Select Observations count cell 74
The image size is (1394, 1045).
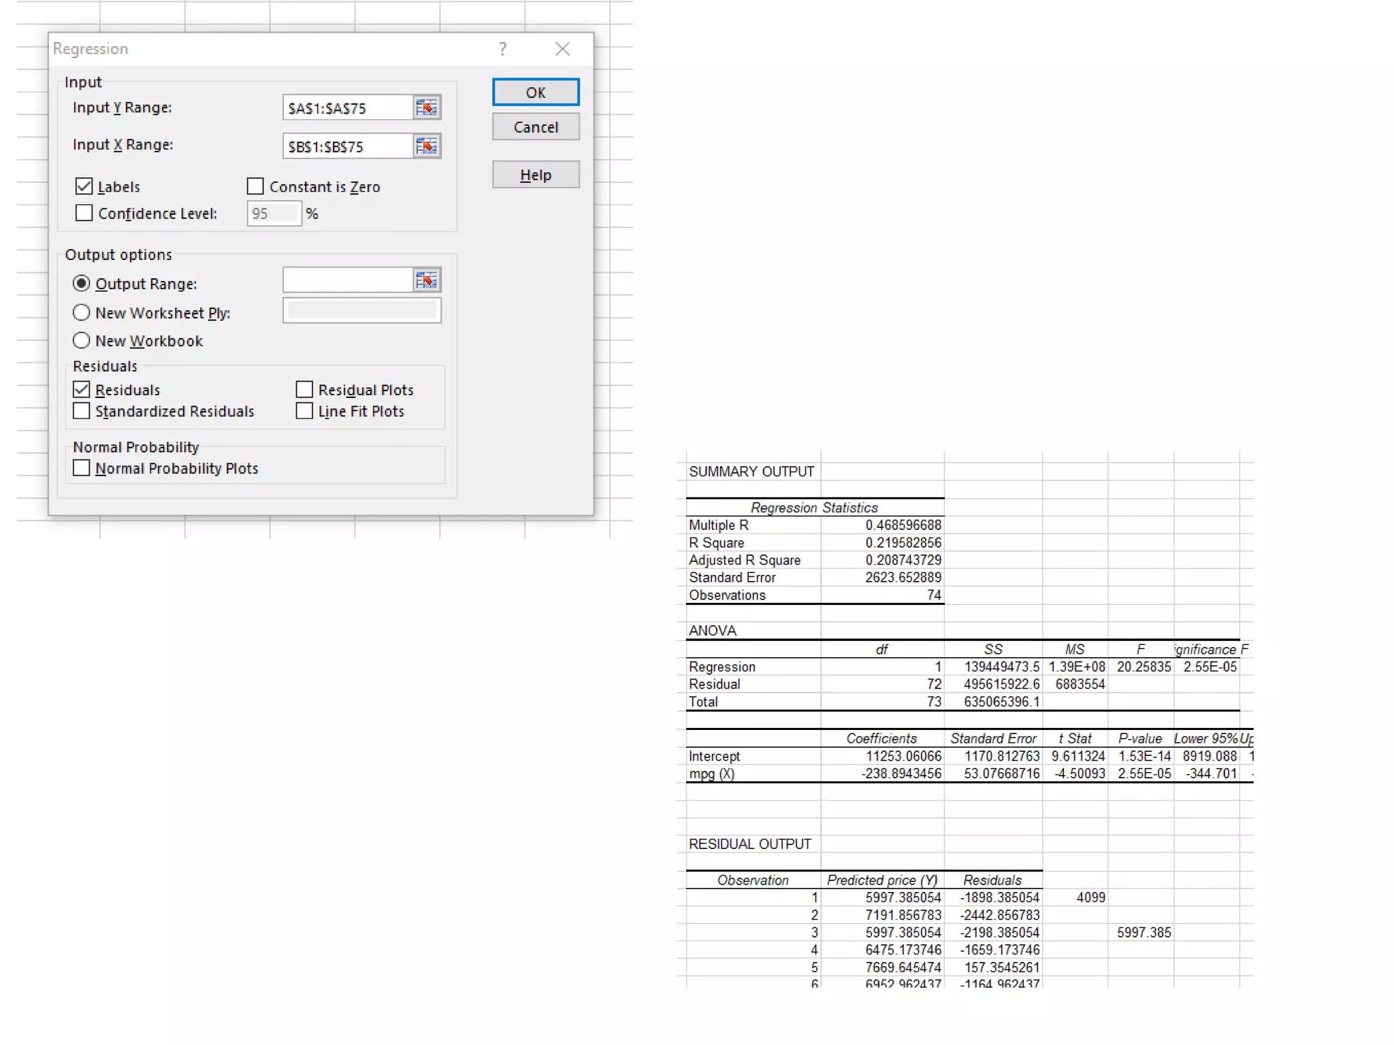(882, 595)
